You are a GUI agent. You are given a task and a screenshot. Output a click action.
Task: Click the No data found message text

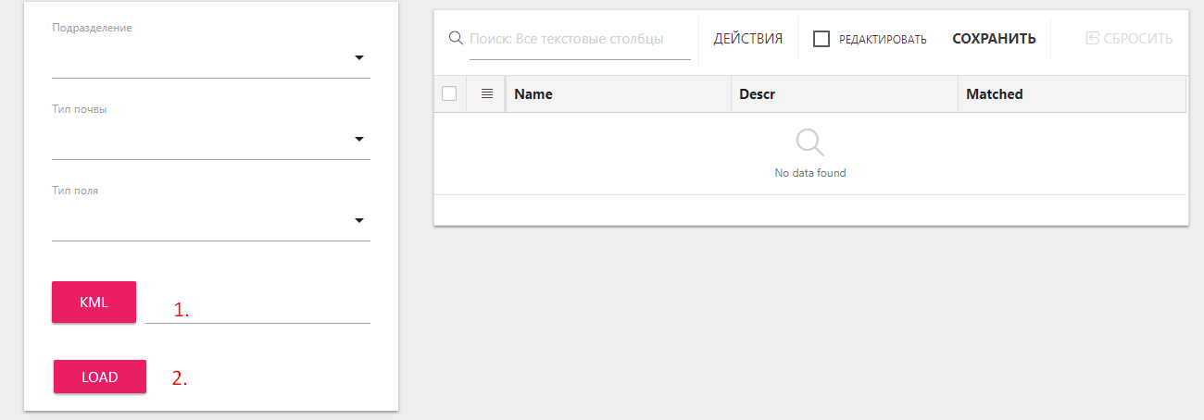809,173
